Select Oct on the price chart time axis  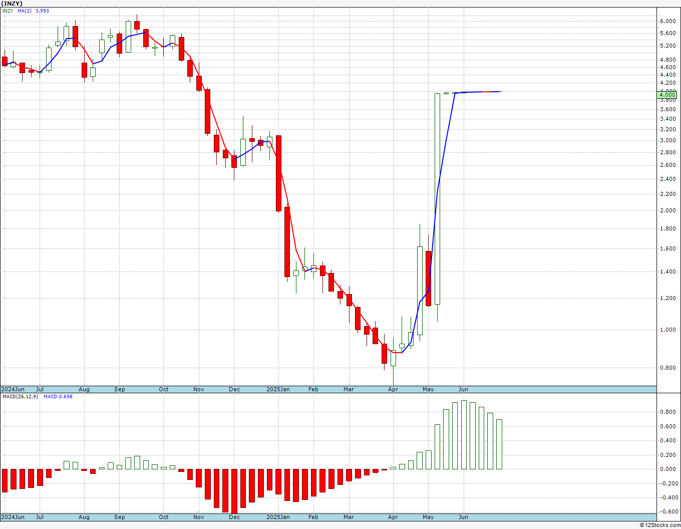(164, 389)
